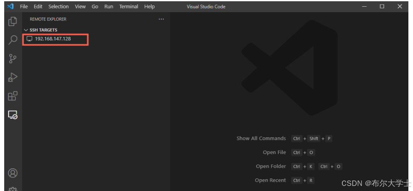Click the Open Recent label
Viewport: 413px width, 191px height.
tap(270, 180)
